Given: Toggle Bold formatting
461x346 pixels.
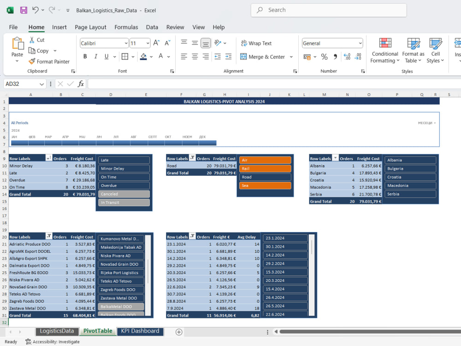Looking at the screenshot, I should point(85,56).
